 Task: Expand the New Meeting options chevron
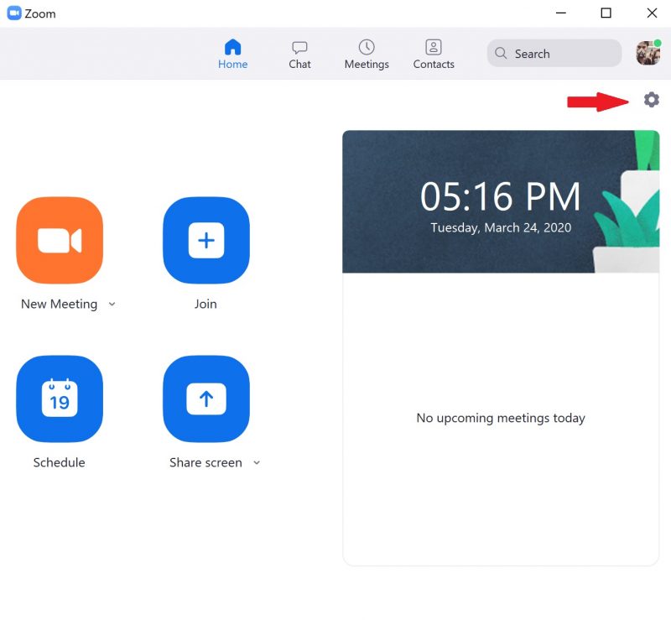coord(112,304)
